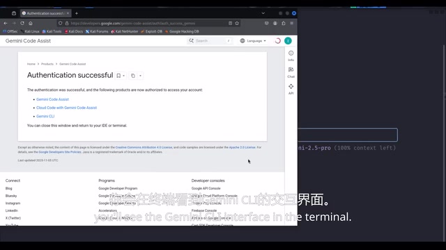446x250 pixels.
Task: Go to Products breadcrumb
Action: (x=47, y=64)
